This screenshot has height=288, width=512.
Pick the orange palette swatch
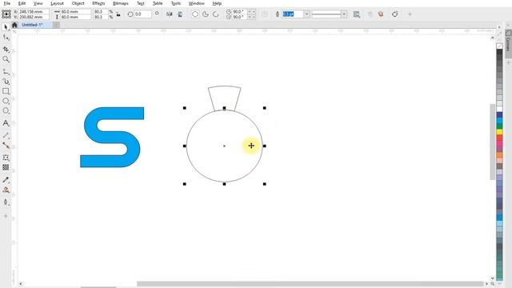click(x=499, y=154)
